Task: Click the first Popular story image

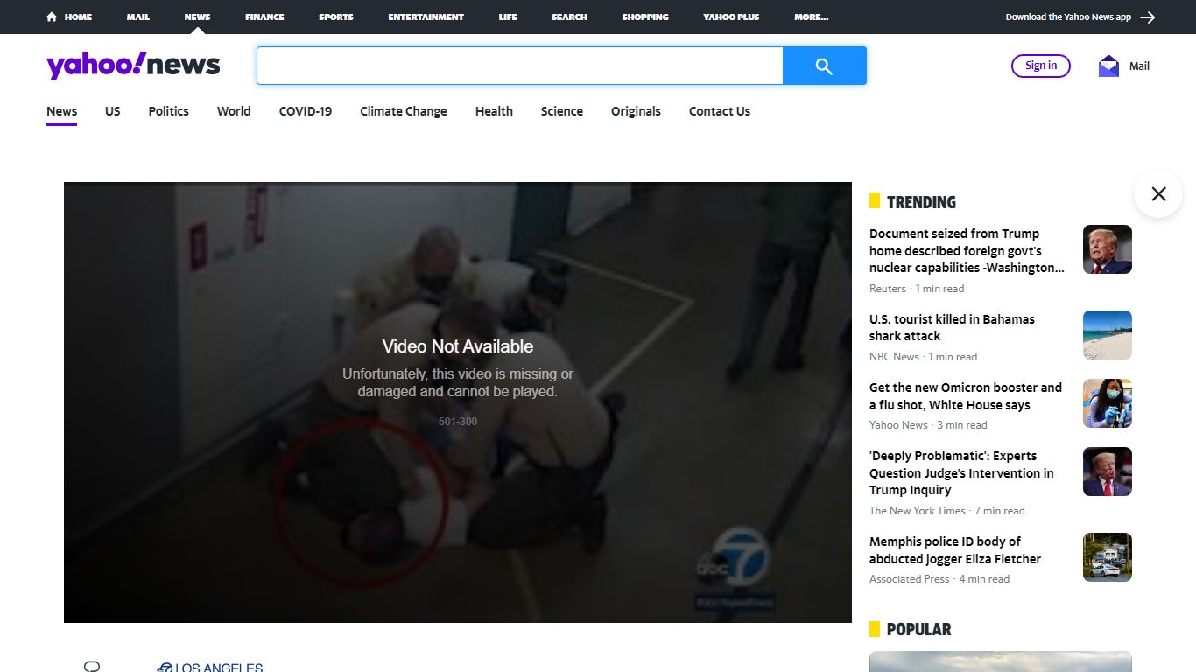Action: [1001, 661]
